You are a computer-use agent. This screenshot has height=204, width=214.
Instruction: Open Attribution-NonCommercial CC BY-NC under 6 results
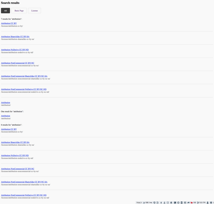coord(18,169)
